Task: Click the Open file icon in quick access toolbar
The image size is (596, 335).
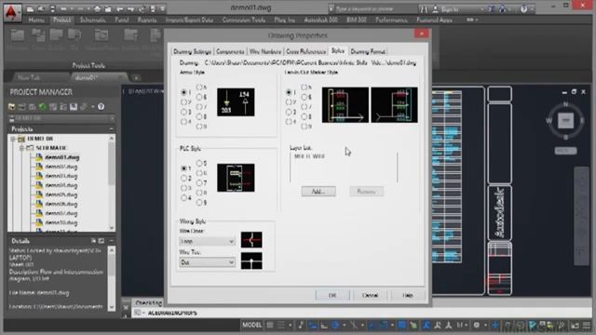Action: tap(41, 8)
